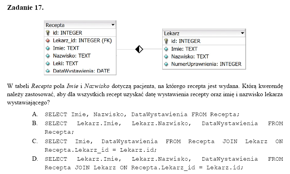The width and height of the screenshot is (290, 174).
Task: Select answer letter B
Action: [x=35, y=124]
